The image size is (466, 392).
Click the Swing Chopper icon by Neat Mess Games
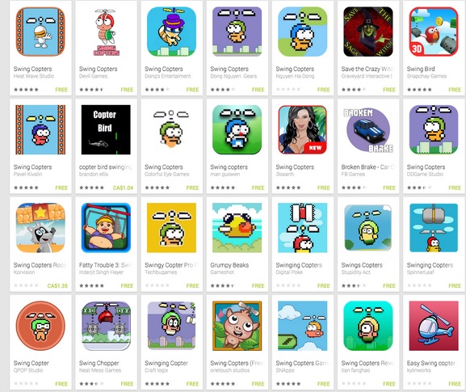coord(106,326)
